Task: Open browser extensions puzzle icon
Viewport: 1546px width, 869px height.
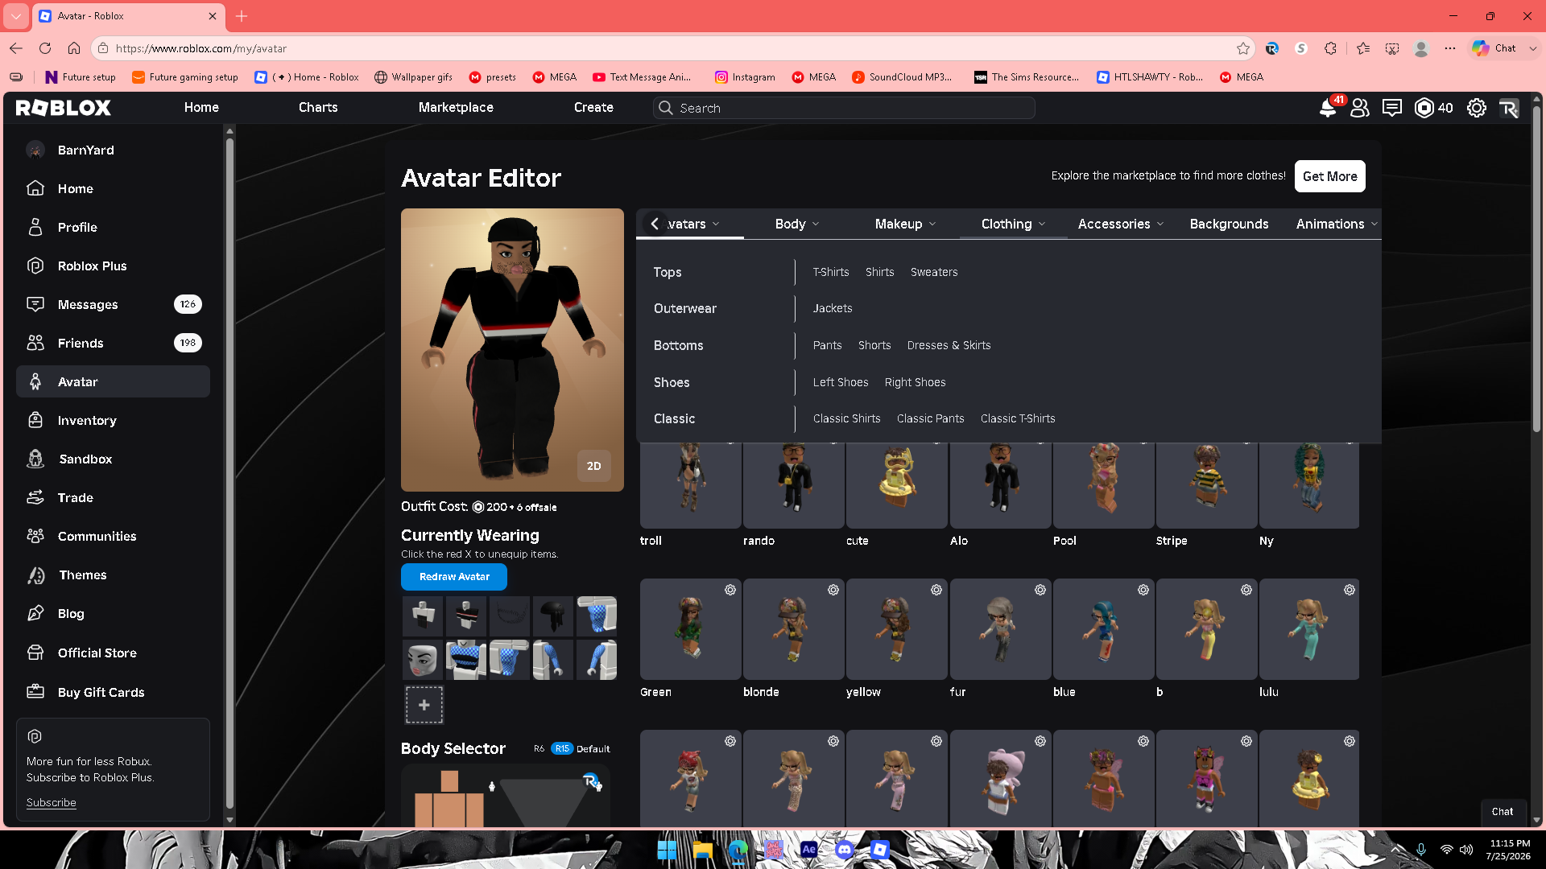Action: pyautogui.click(x=1331, y=48)
